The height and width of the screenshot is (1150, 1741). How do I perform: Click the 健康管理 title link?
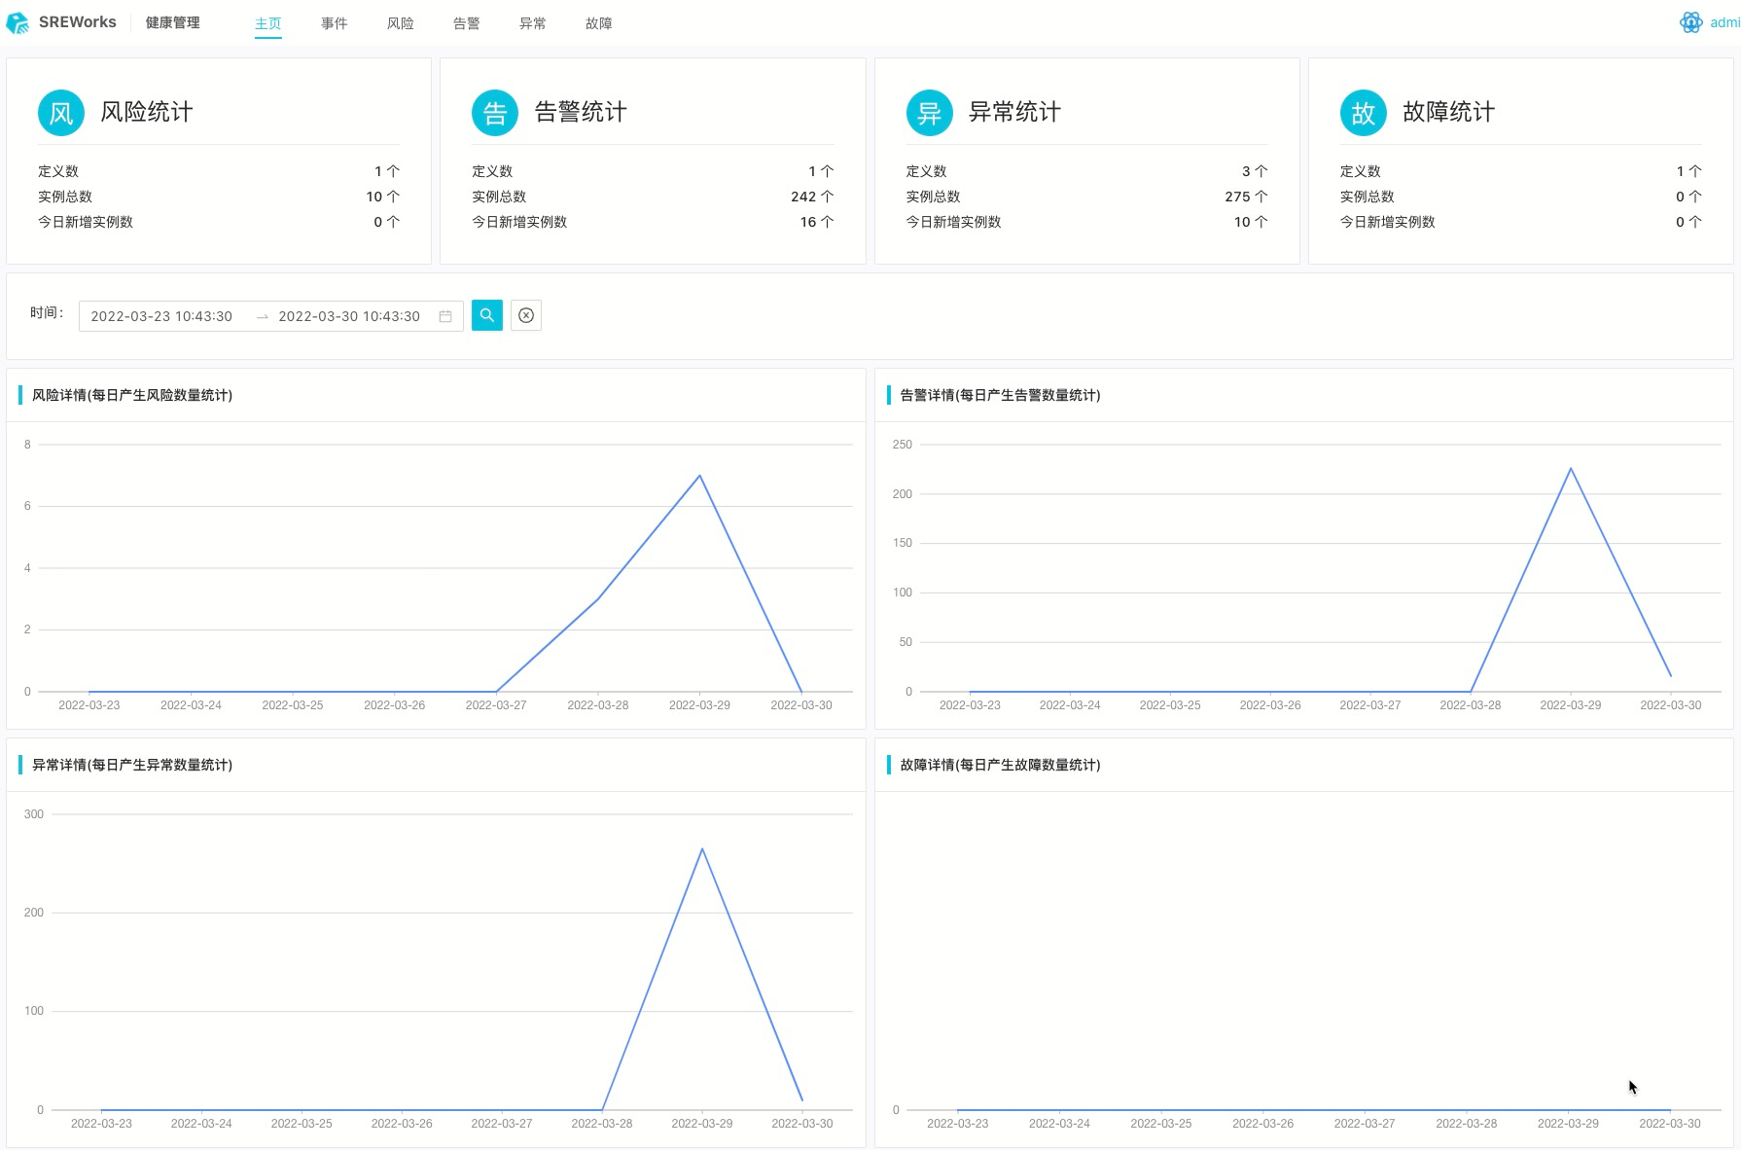click(x=172, y=22)
